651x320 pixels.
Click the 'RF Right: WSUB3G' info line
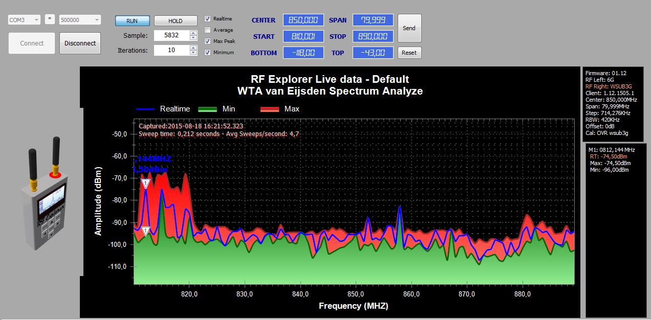[x=609, y=86]
